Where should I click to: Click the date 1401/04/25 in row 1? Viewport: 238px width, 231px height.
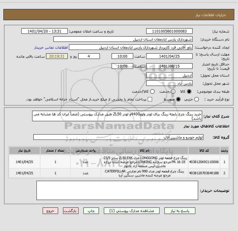click(24, 162)
